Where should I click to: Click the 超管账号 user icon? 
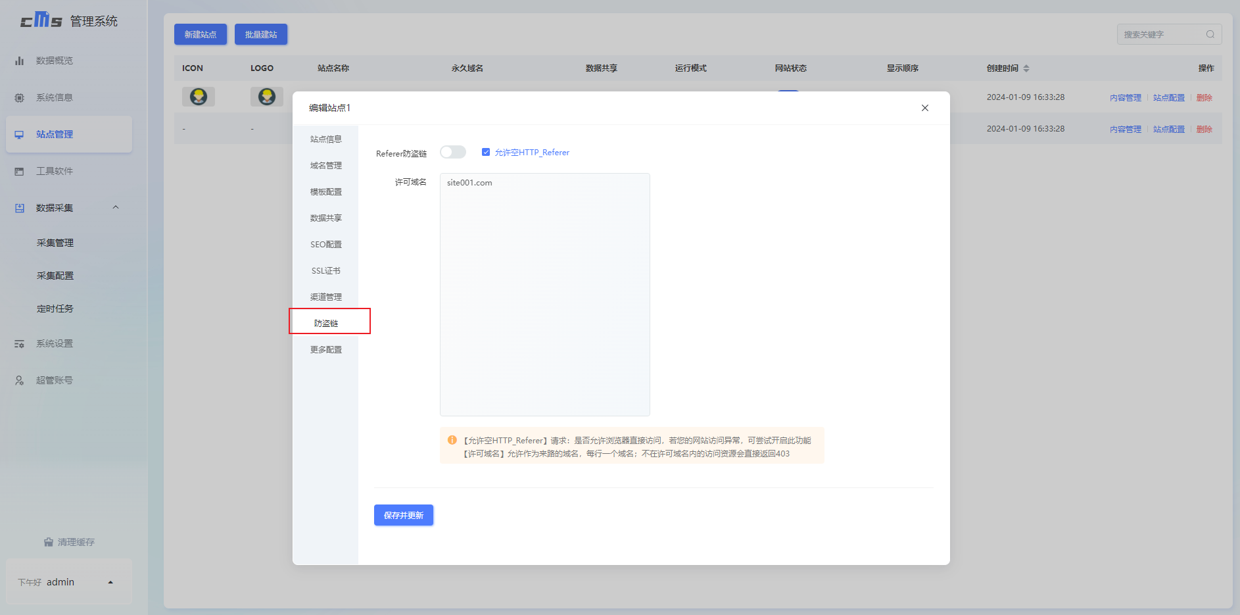20,380
